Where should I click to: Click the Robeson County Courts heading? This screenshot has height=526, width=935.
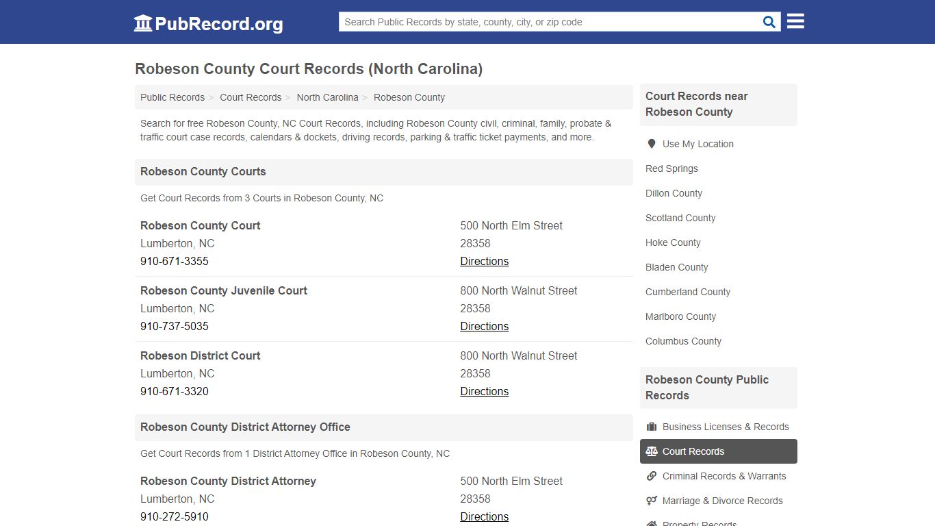pyautogui.click(x=203, y=171)
